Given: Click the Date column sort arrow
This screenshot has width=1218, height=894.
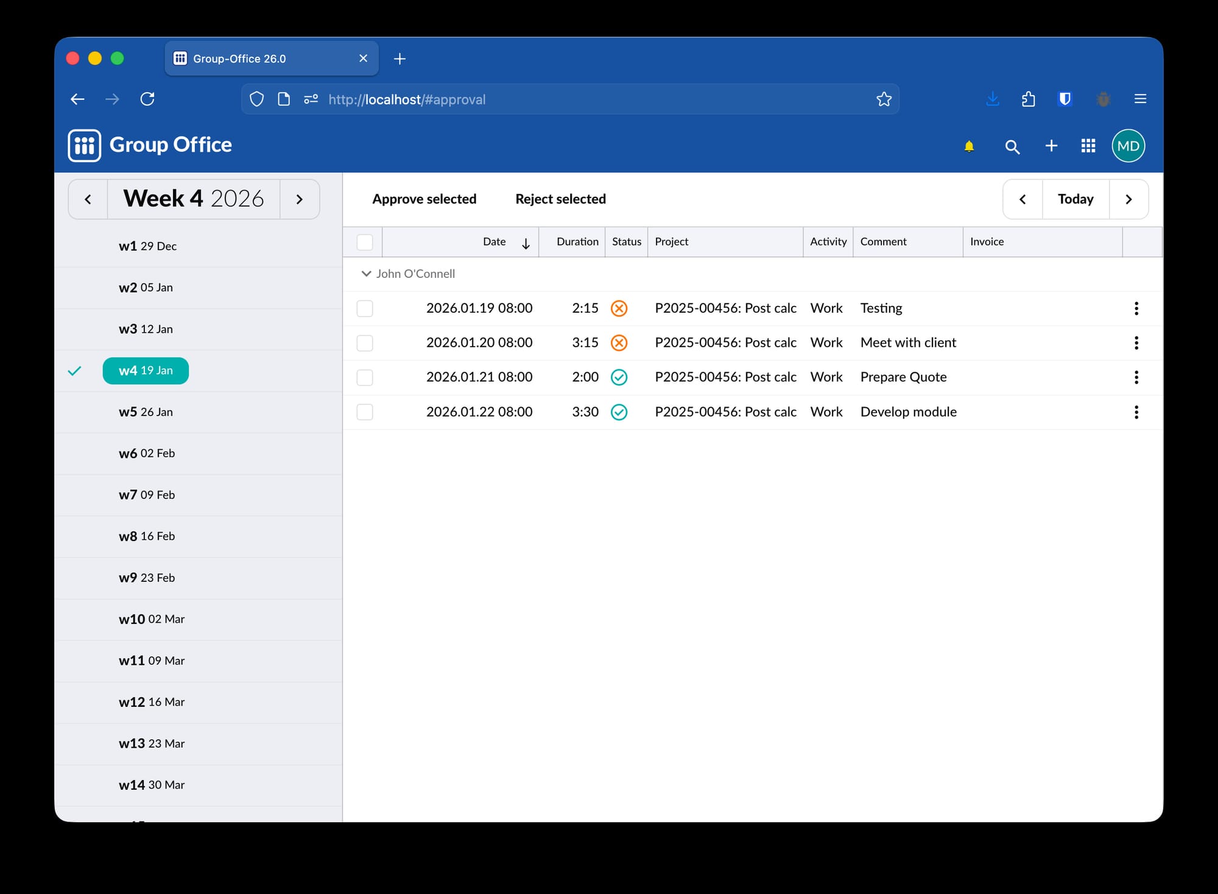Looking at the screenshot, I should (x=526, y=242).
